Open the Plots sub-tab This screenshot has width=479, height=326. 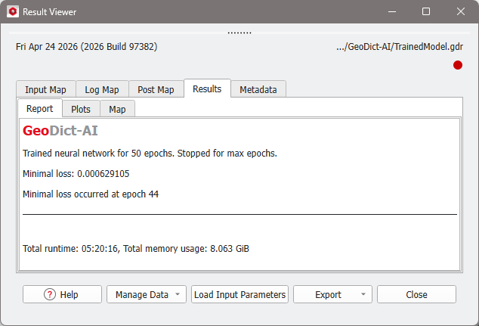click(x=81, y=109)
